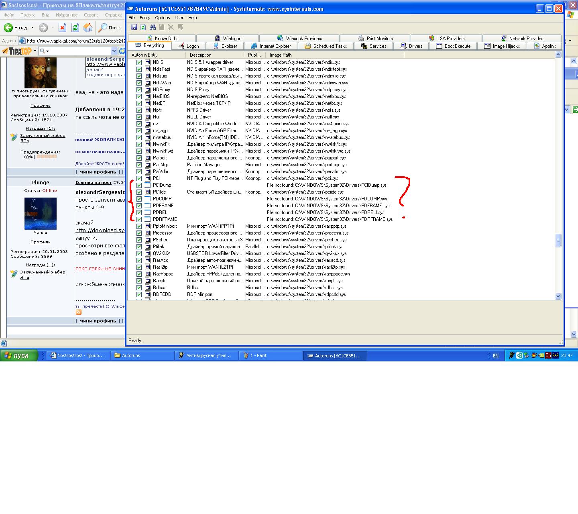The image size is (578, 514).
Task: Switch to the Drivers tab
Action: point(411,46)
